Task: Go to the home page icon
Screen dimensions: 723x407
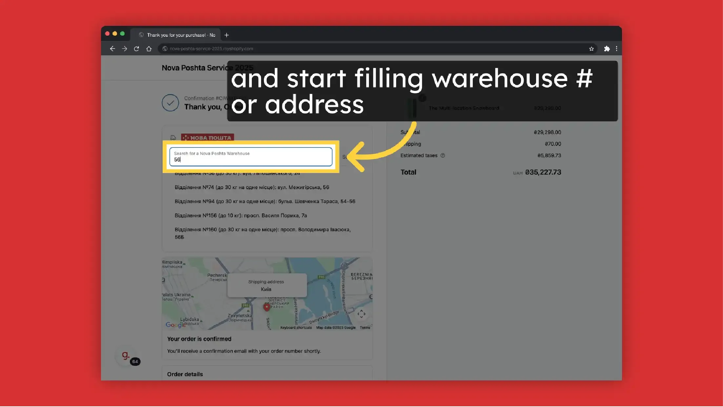Action: tap(149, 49)
